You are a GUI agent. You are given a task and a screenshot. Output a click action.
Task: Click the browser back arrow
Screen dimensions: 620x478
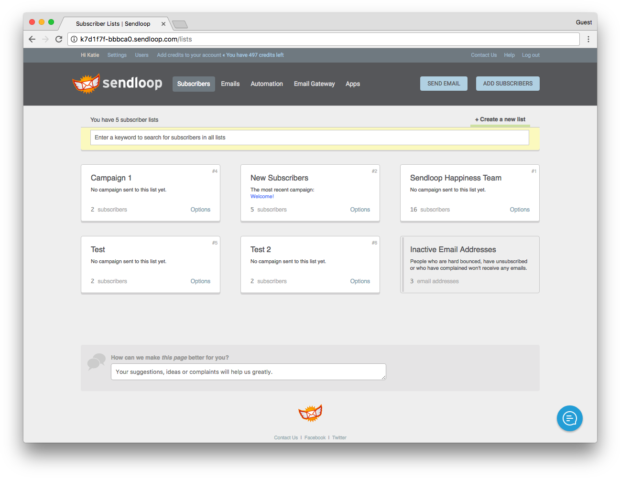coord(32,39)
